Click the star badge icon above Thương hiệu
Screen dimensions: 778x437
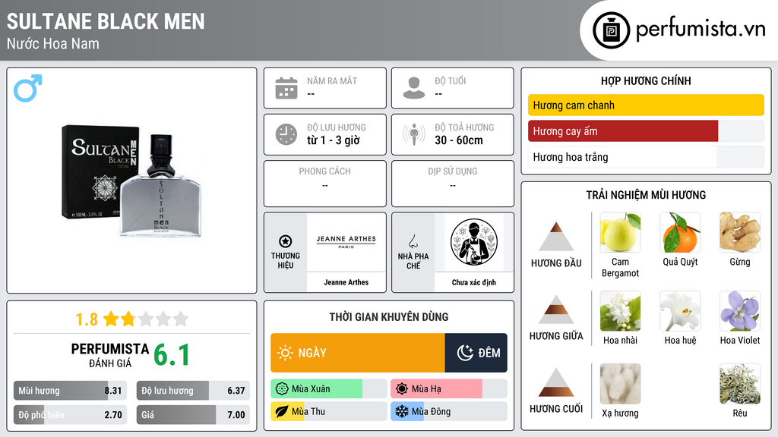point(286,241)
